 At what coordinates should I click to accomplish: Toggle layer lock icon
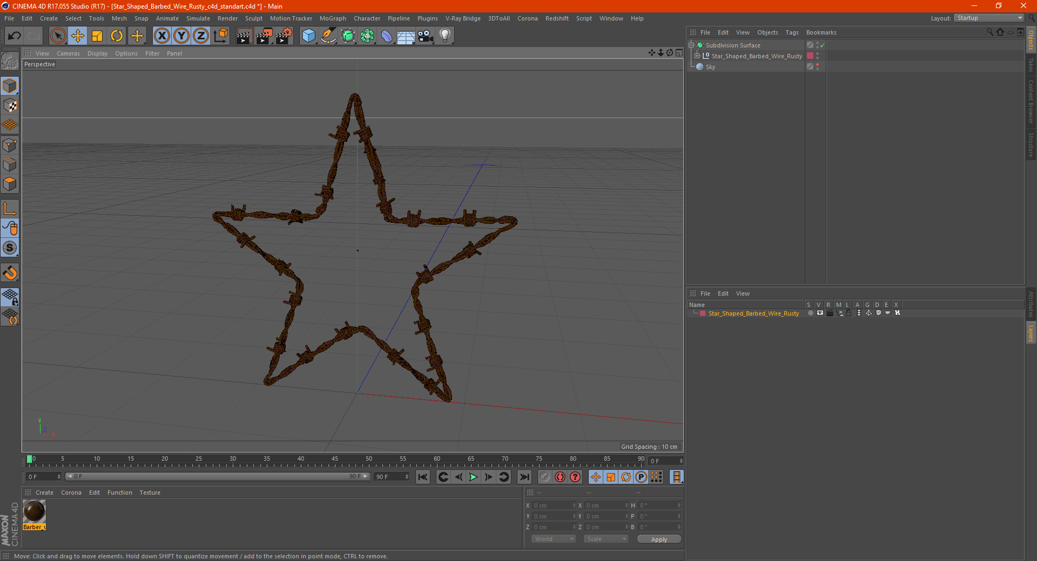click(849, 313)
